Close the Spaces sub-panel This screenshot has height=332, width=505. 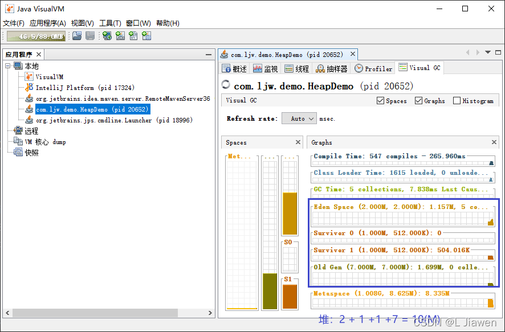298,142
